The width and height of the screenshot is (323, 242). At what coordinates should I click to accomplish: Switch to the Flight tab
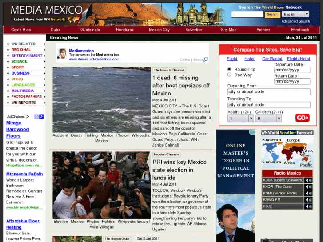(232, 59)
